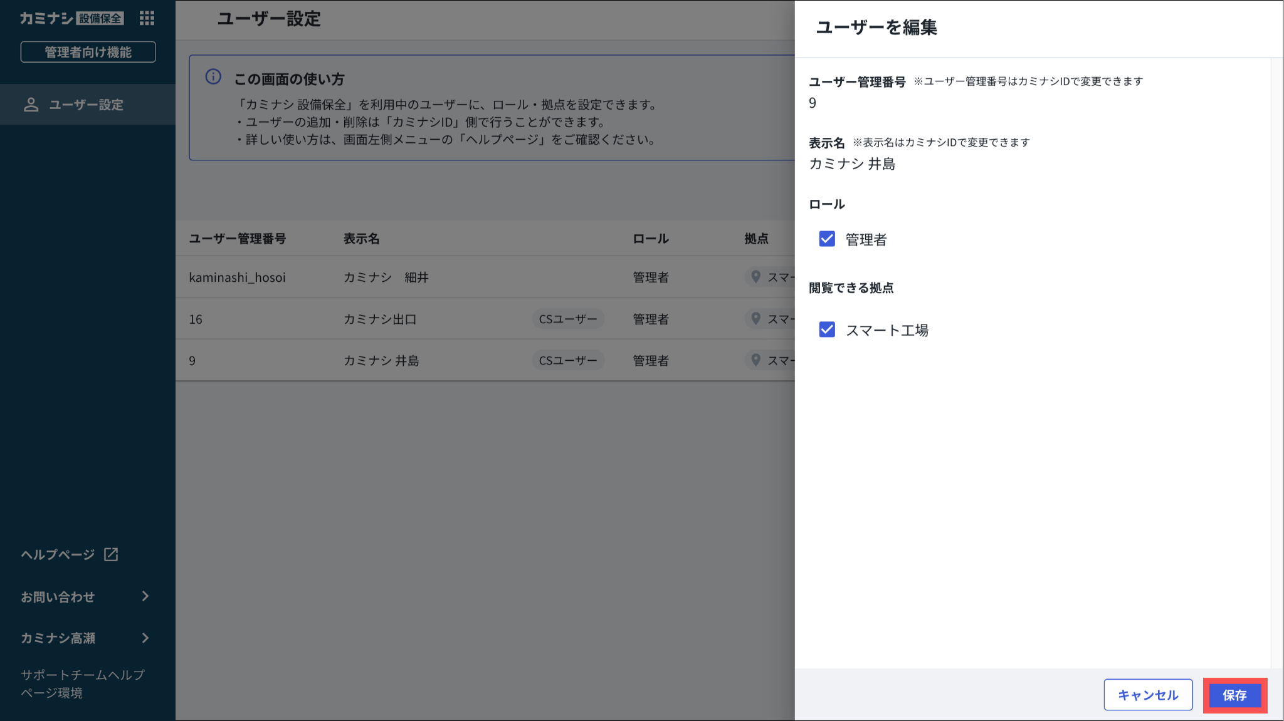Viewport: 1284px width, 721px height.
Task: Toggle the スマート工場 site checkbox
Action: [827, 329]
